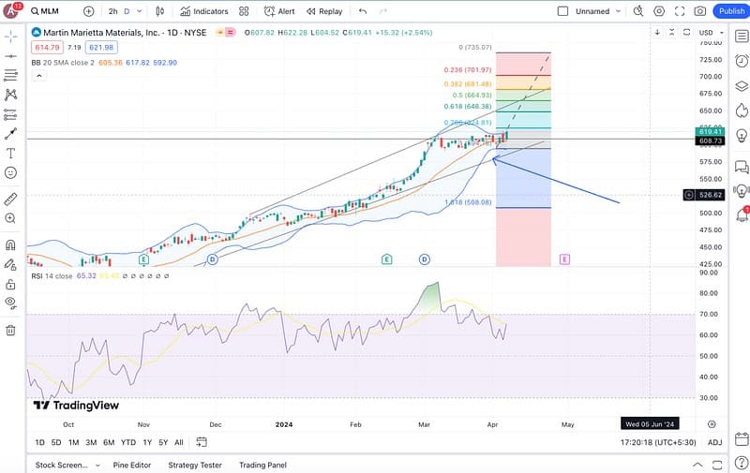
Task: Take a chart snapshot with camera icon
Action: [699, 11]
